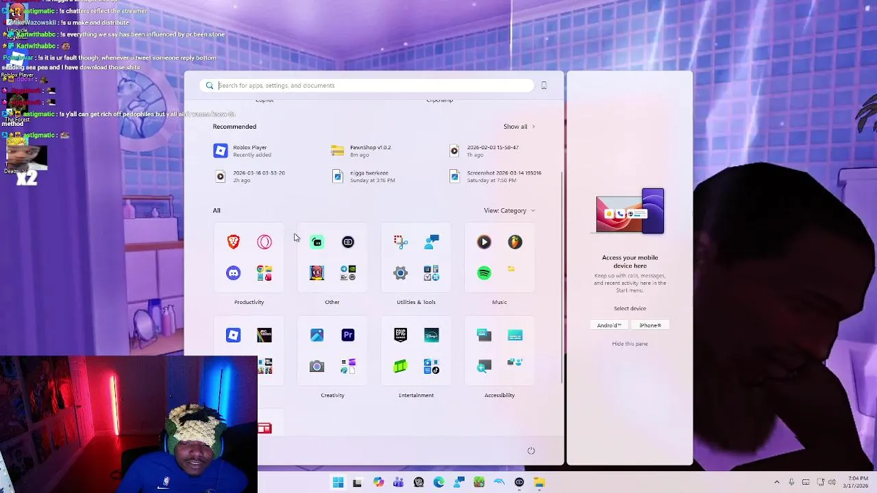Select Android as the mobile device

point(609,325)
